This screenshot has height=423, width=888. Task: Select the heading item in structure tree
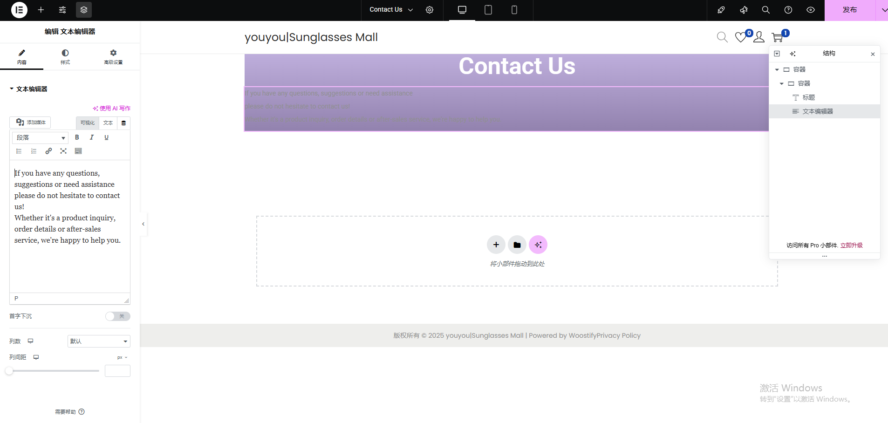808,97
